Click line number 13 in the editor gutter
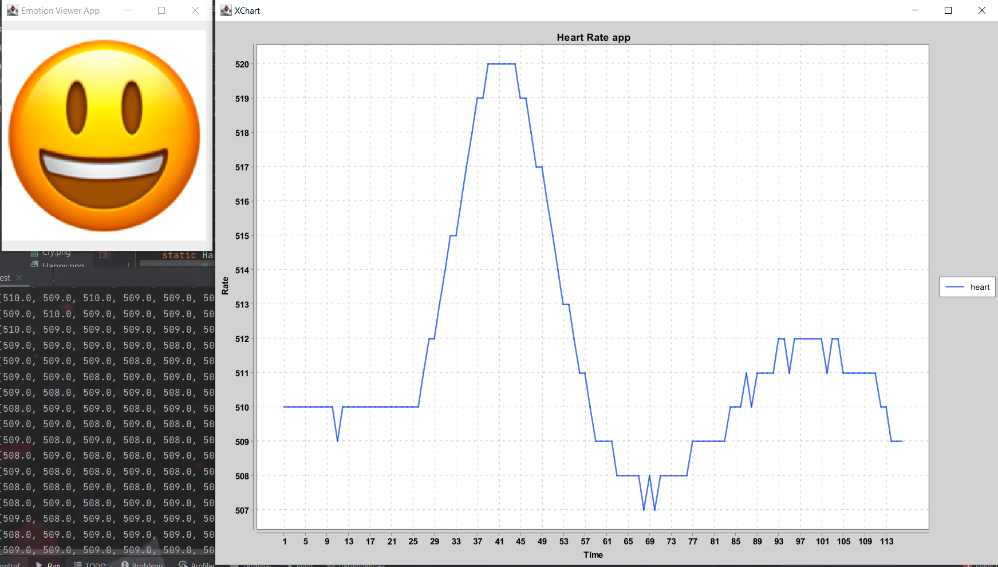 pos(102,255)
